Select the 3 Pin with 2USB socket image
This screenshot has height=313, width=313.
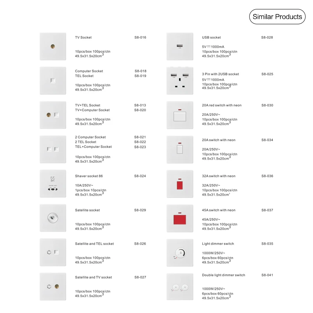[x=180, y=81]
